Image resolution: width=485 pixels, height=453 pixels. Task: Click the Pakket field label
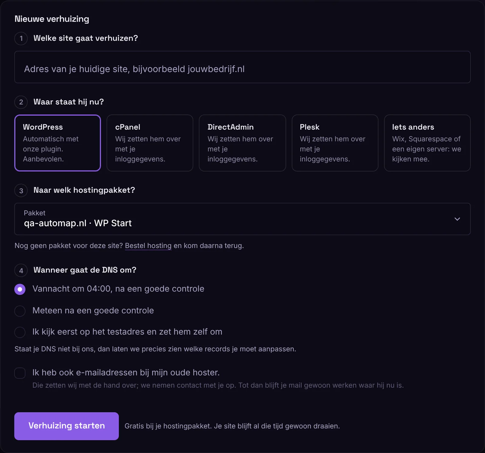tap(35, 213)
